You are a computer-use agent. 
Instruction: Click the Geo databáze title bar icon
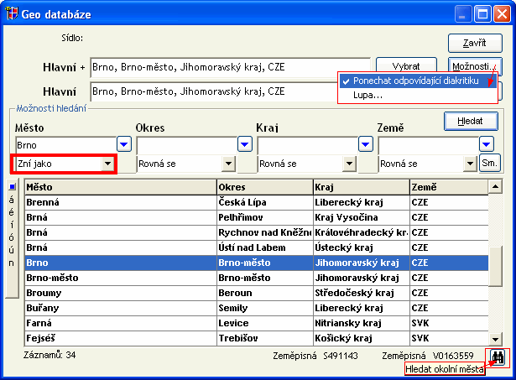12,13
